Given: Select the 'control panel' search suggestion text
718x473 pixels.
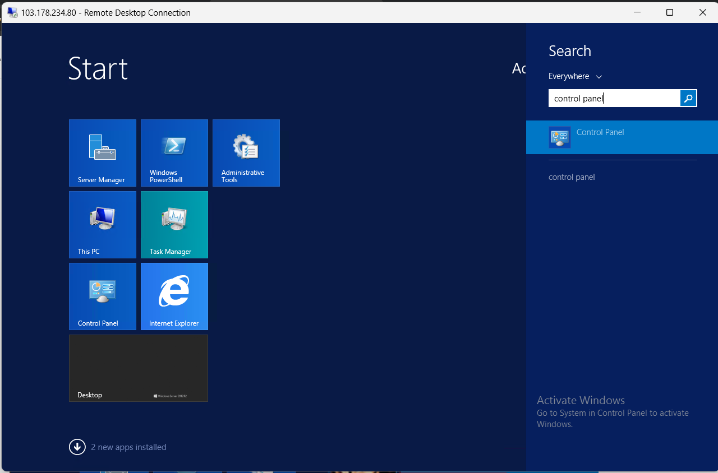Looking at the screenshot, I should tap(572, 177).
